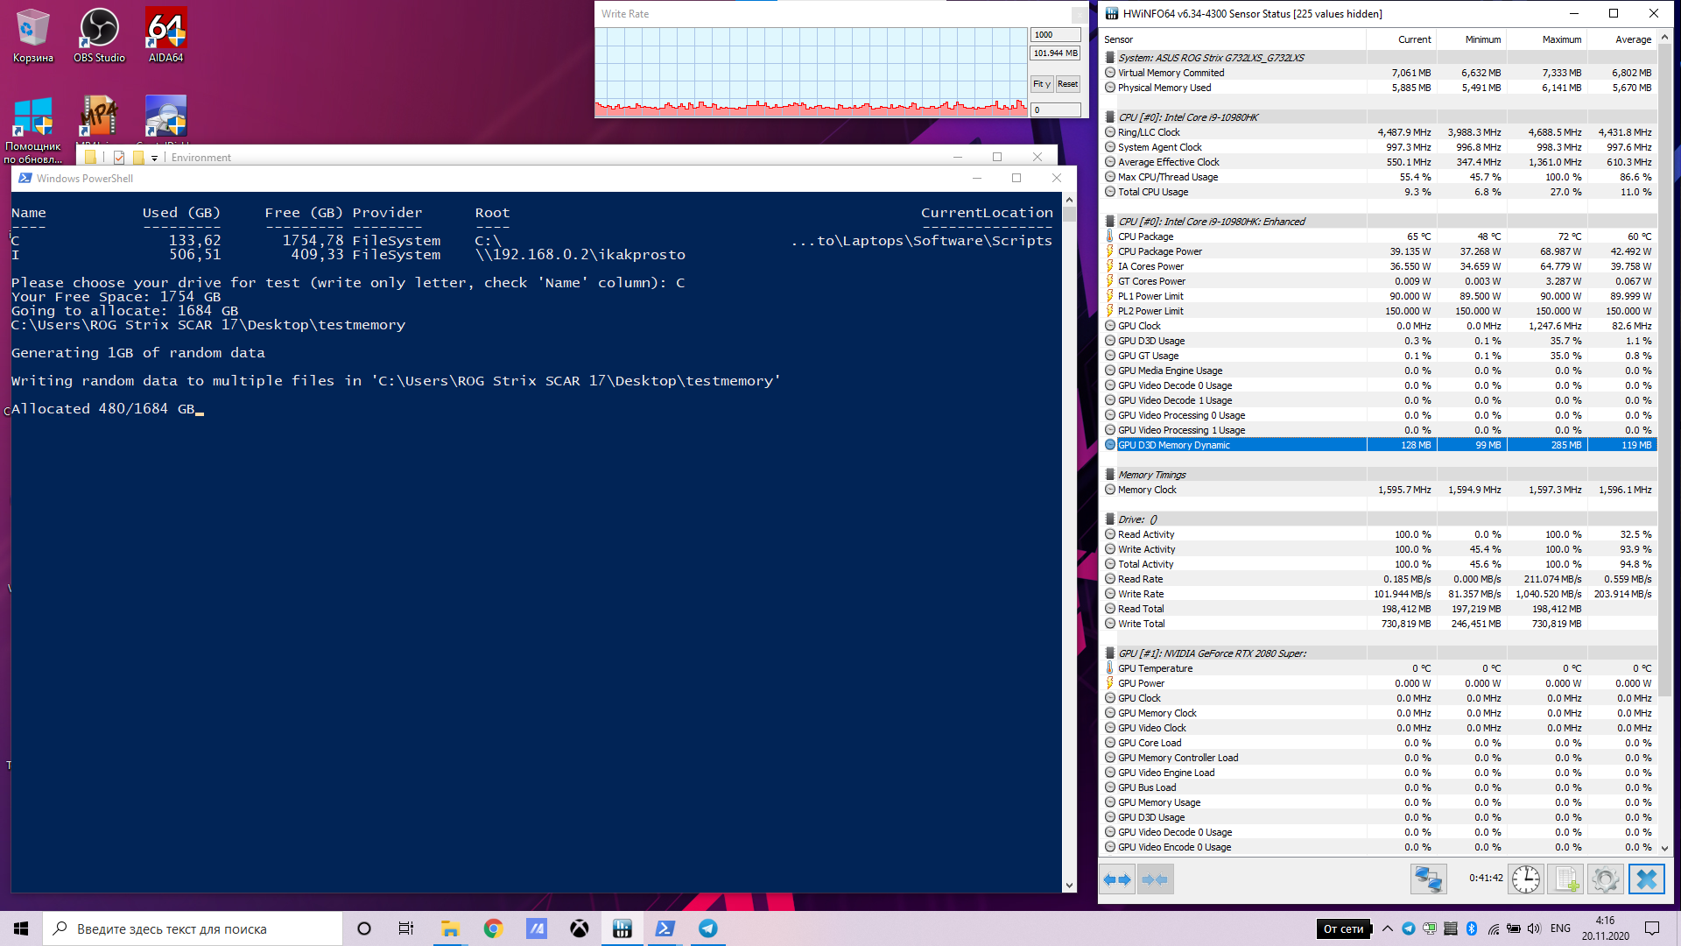Screen dimensions: 1681x946
Task: Select the CPU Package temperature row
Action: tap(1378, 236)
